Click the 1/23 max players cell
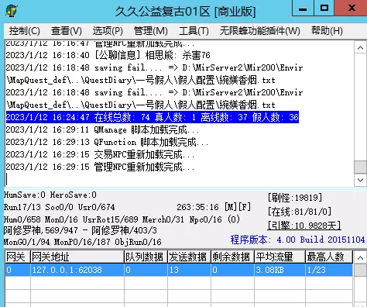Viewport: 367px width, 307px height. coord(329,270)
